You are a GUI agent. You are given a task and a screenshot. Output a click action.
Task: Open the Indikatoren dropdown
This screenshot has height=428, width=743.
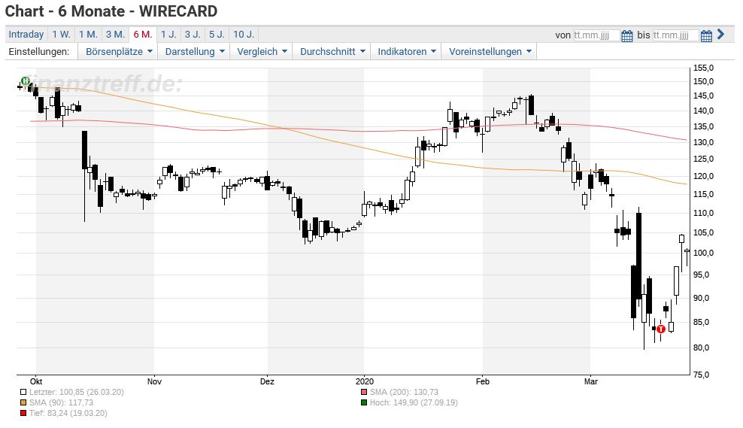406,52
